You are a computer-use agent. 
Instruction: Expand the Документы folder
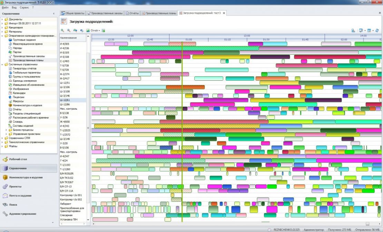pyautogui.click(x=2, y=19)
